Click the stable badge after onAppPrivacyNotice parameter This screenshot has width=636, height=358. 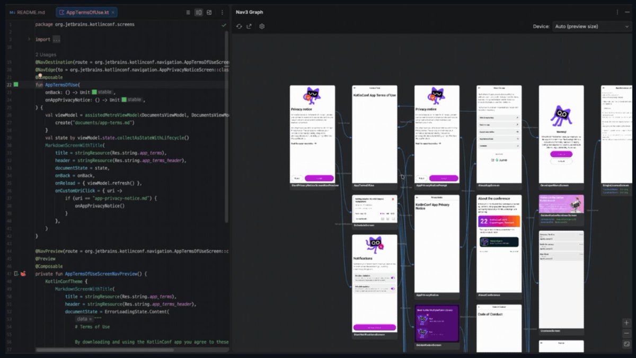(131, 100)
